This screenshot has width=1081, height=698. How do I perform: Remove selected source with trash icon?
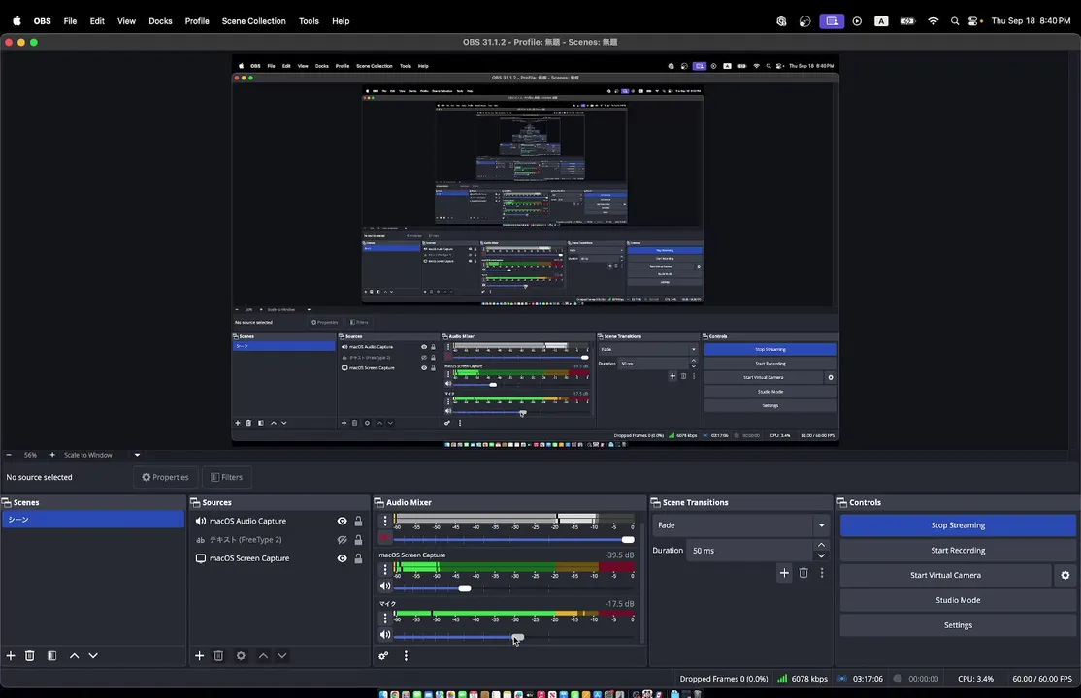(218, 656)
